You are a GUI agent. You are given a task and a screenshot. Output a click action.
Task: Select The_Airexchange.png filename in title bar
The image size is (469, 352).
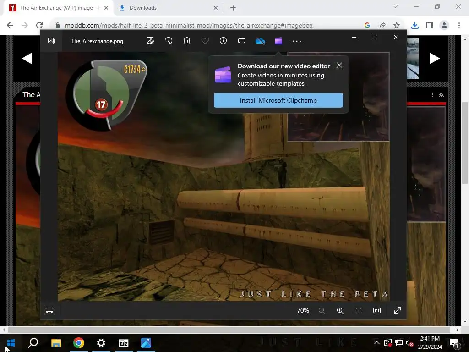pyautogui.click(x=97, y=41)
